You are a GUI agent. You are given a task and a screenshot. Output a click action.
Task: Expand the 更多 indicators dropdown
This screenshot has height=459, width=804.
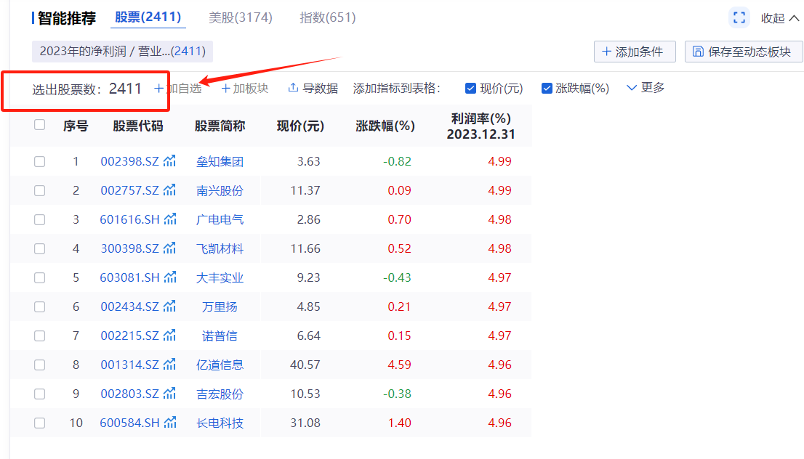point(646,88)
